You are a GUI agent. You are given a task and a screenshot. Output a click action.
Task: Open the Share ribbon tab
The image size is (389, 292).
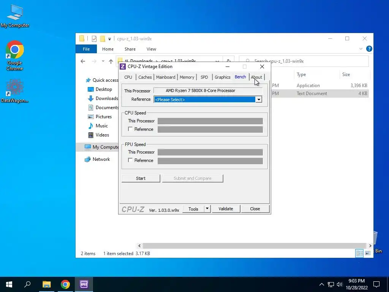(x=130, y=49)
